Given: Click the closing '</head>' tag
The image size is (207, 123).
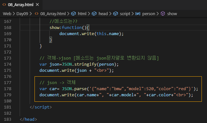Looking at the screenshot, I should 28,119.
